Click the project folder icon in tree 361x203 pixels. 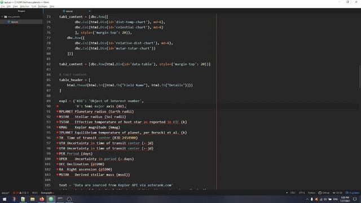[x=6, y=17]
